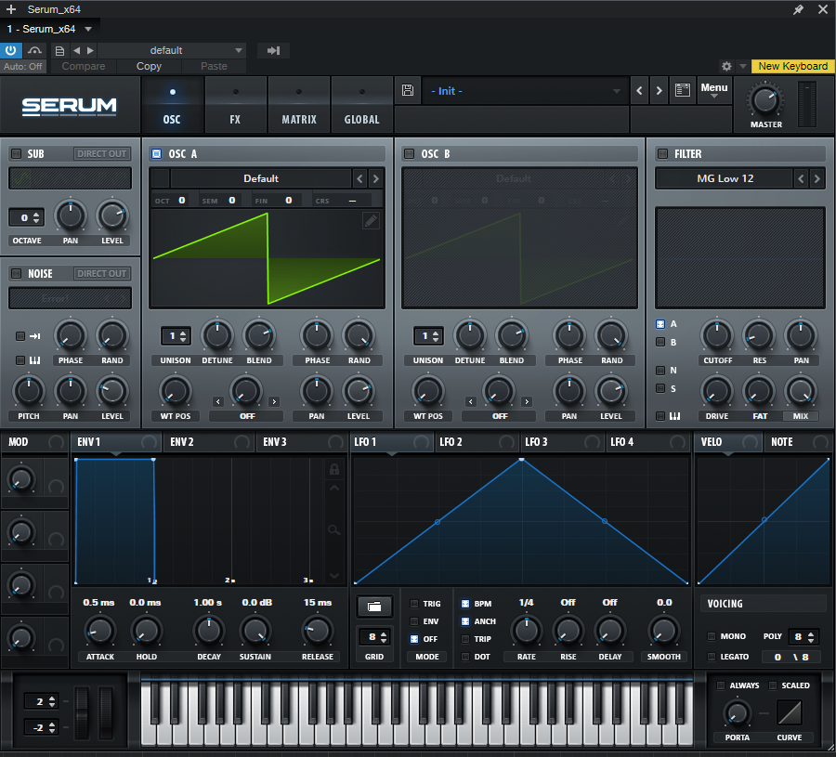This screenshot has width=836, height=757.
Task: Enable the SUB oscillator checkbox
Action: point(17,153)
